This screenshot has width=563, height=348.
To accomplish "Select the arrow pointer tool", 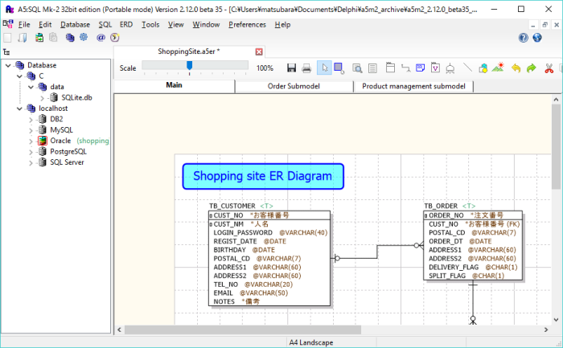I will [x=325, y=68].
